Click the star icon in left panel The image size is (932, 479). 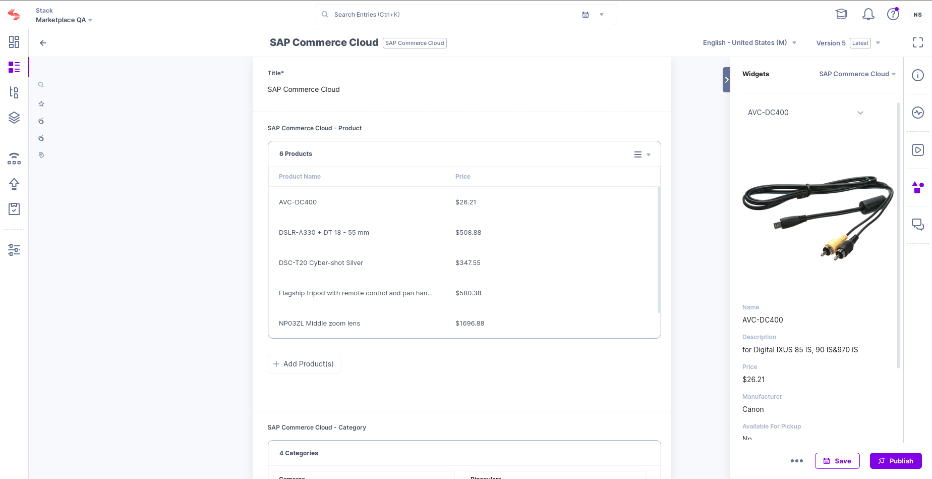tap(41, 104)
